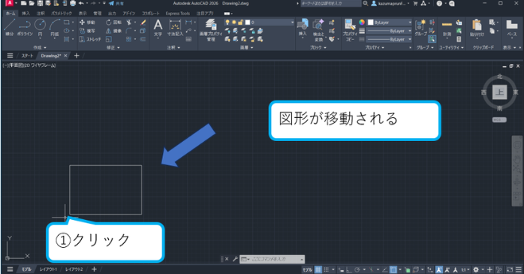Image resolution: width=524 pixels, height=274 pixels.
Task: Click the kazumaprunf account sign-in button
Action: (390, 3)
